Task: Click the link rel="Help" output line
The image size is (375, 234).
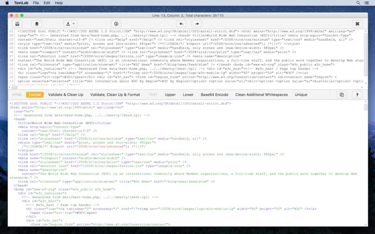Action: pyautogui.click(x=51, y=135)
